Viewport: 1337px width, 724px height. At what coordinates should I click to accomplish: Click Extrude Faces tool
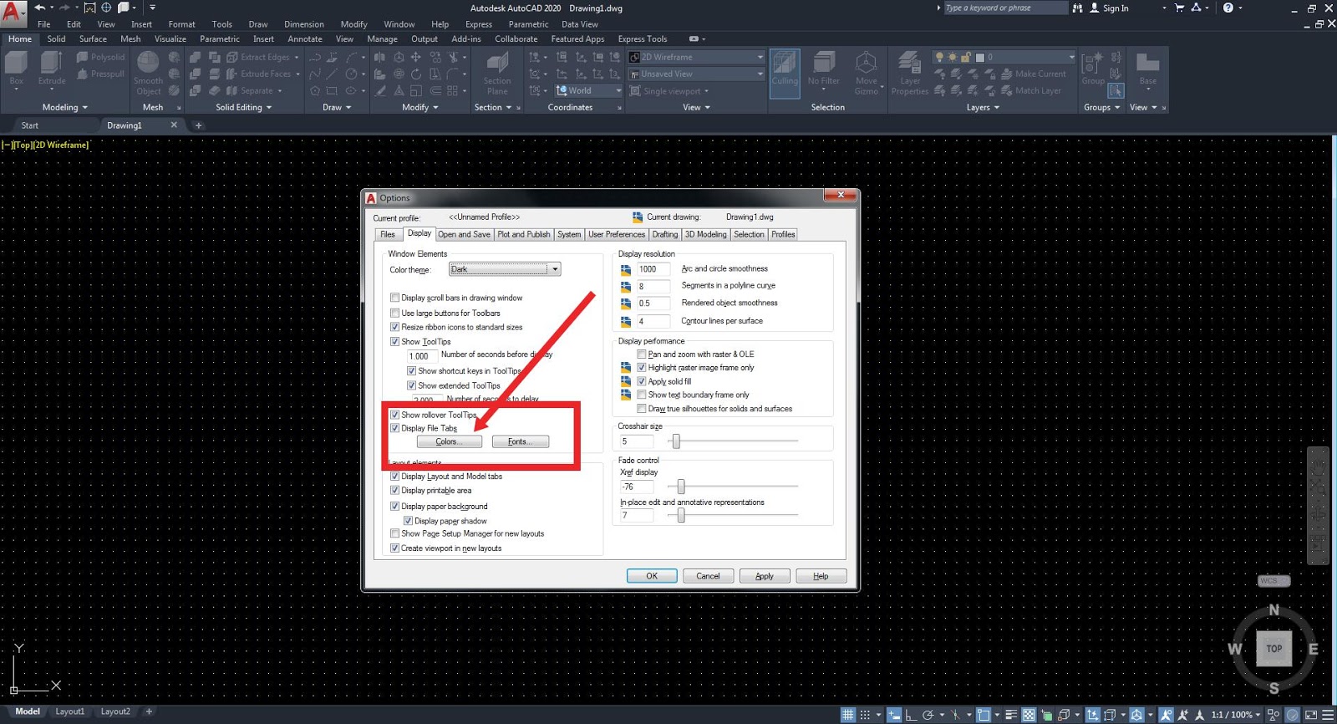coord(258,74)
